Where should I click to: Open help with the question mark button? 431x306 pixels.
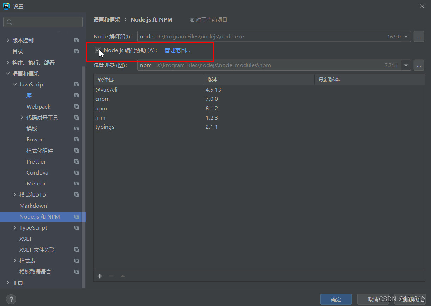point(11,299)
